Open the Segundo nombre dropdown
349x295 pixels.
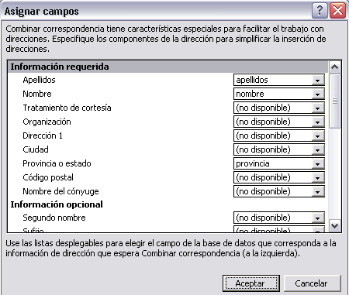[x=317, y=218]
